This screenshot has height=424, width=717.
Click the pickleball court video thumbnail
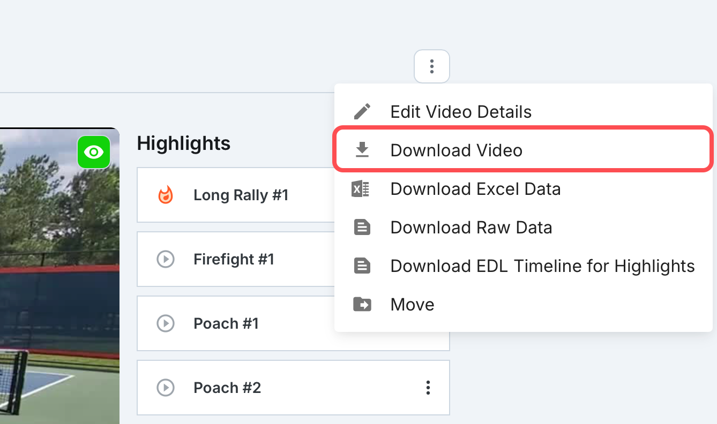59,276
